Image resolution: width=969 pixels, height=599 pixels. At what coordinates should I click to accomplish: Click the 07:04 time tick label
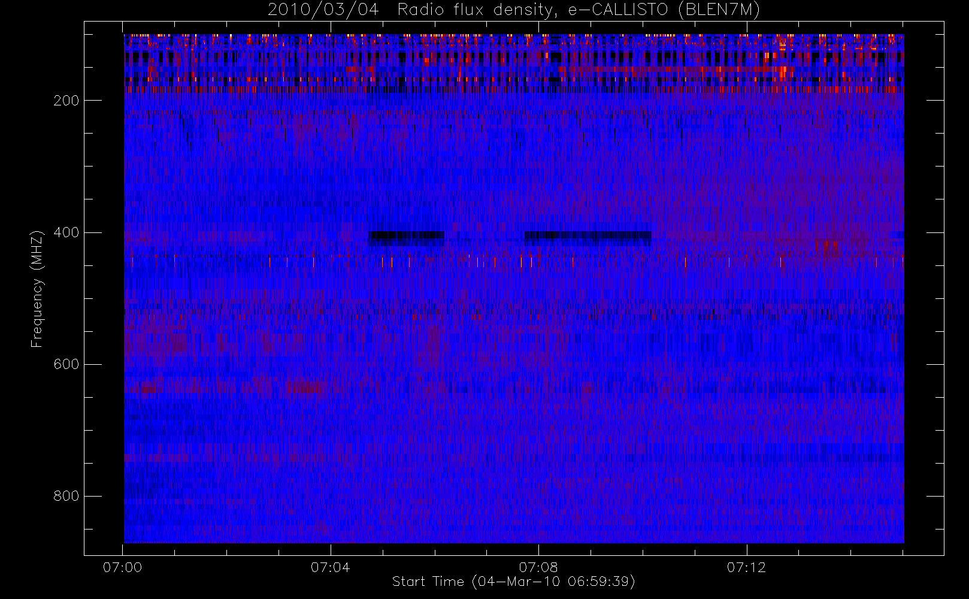point(331,567)
